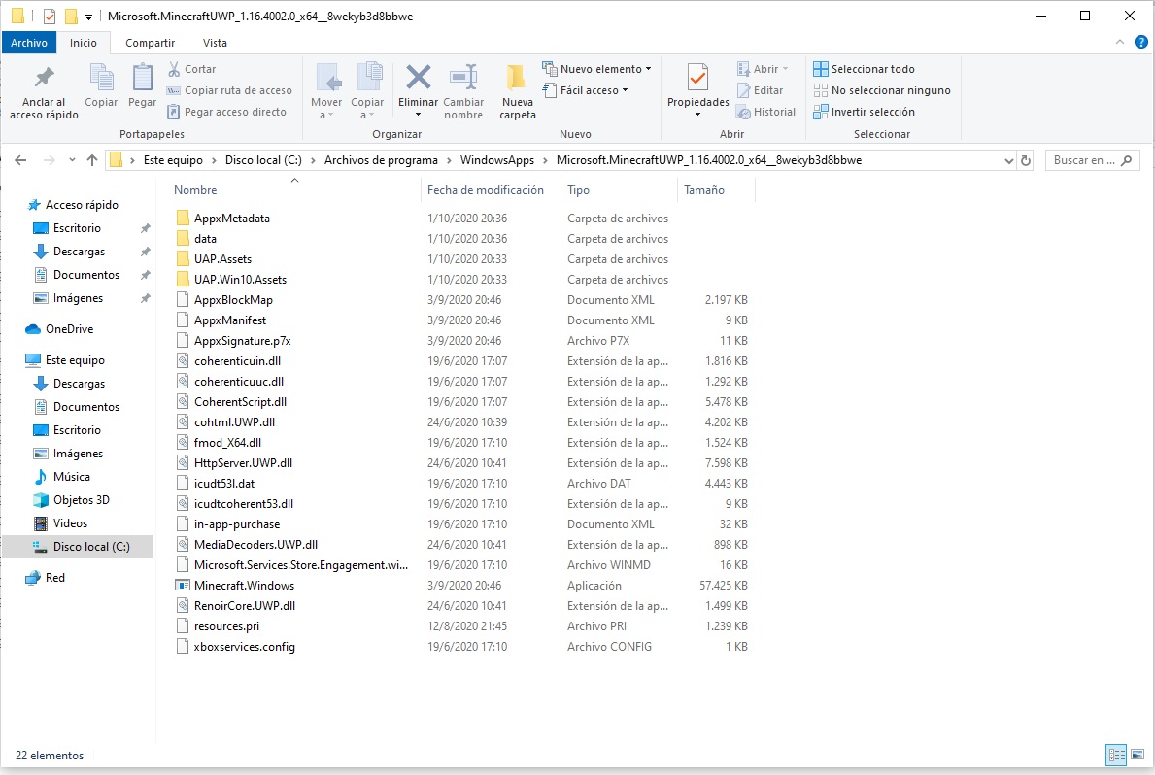Open the blue Help question icon
This screenshot has width=1155, height=775.
(x=1141, y=42)
